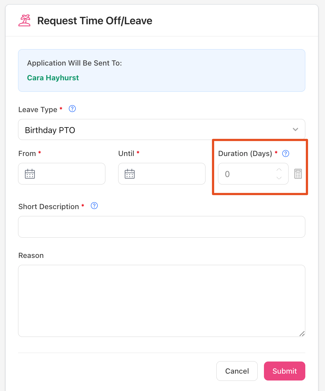Click help icon next to Short Description

94,206
